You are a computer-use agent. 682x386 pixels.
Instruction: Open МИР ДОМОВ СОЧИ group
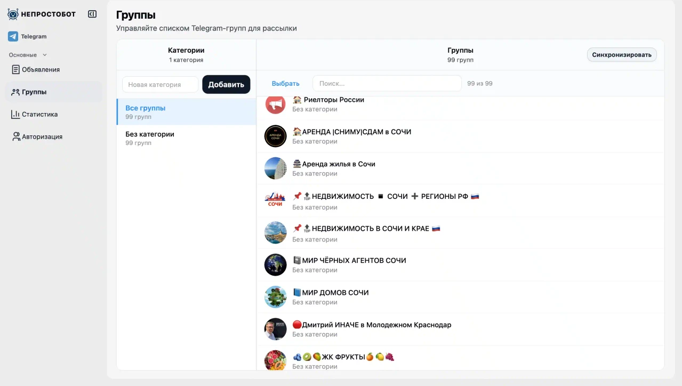tap(460, 296)
